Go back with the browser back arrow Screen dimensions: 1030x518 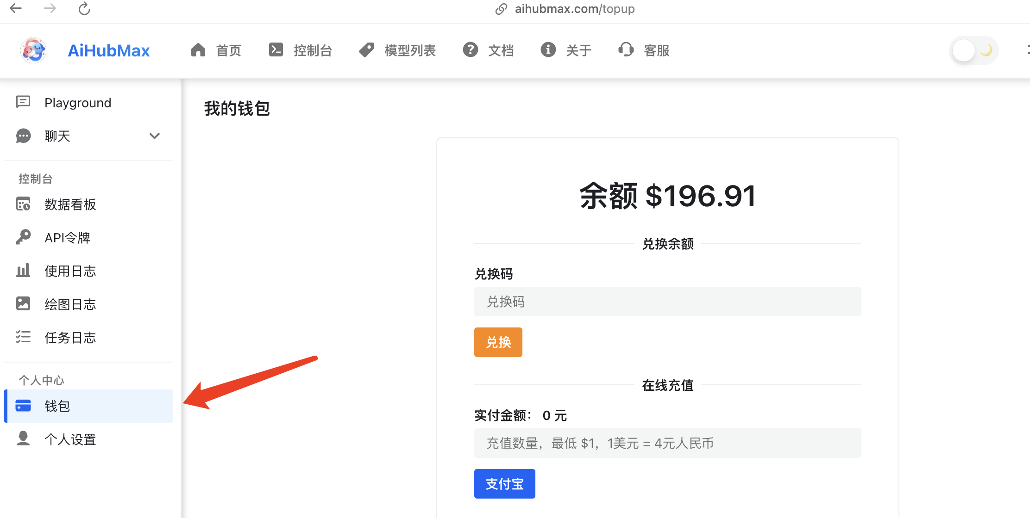tap(16, 8)
